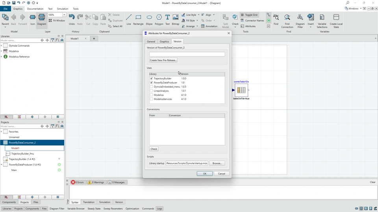Open General tab in Attributes dialog
Viewport: 378px width, 212px height.
(151, 41)
